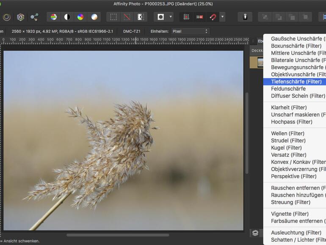
Task: Toggle snapping with the red magnet
Action: [213, 17]
